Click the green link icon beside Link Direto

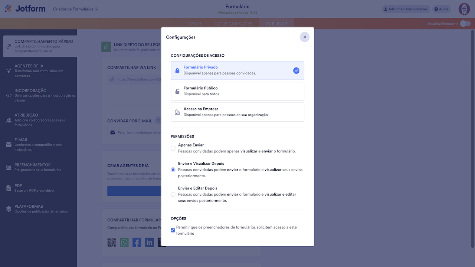click(106, 47)
